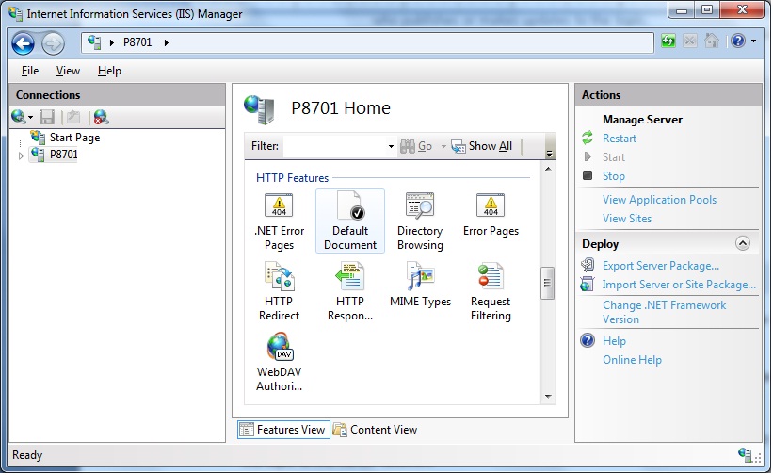This screenshot has width=773, height=475.
Task: Open the HTTP Response Headers feature
Action: (350, 291)
